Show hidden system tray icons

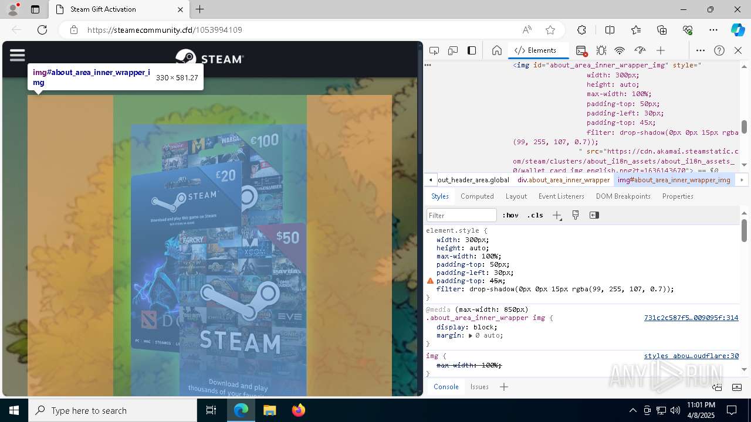pos(632,410)
